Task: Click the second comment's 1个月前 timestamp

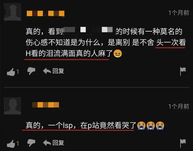Action: [x=179, y=107]
